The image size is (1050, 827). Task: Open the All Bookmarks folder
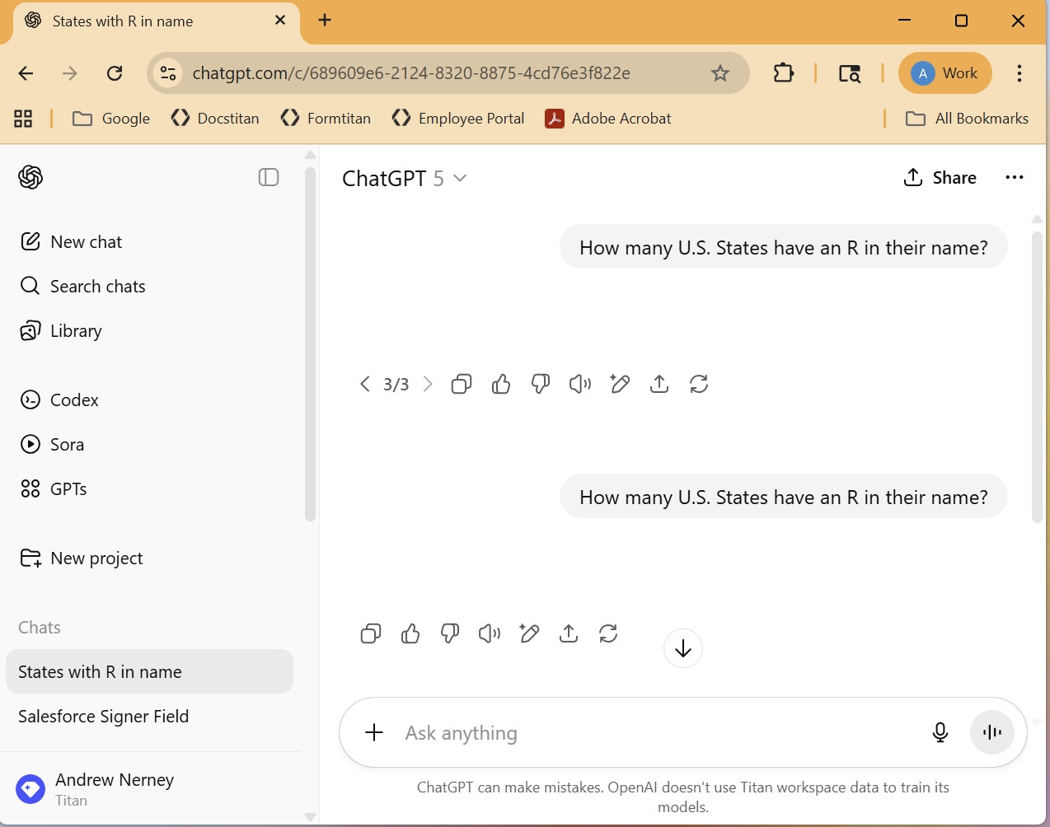coord(967,119)
